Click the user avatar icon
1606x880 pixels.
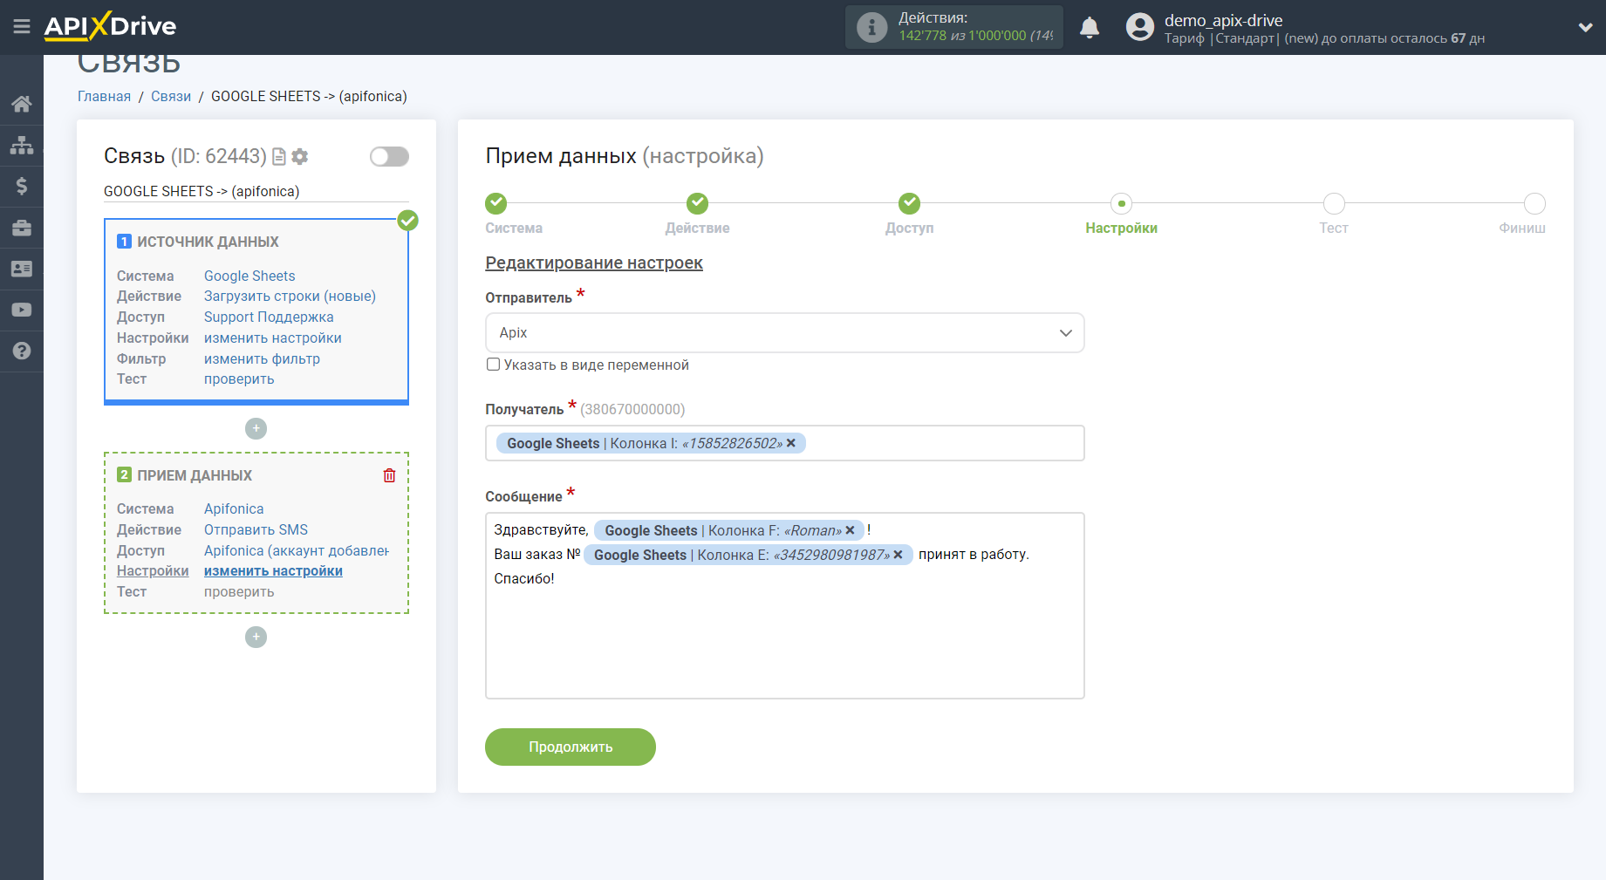(1139, 27)
